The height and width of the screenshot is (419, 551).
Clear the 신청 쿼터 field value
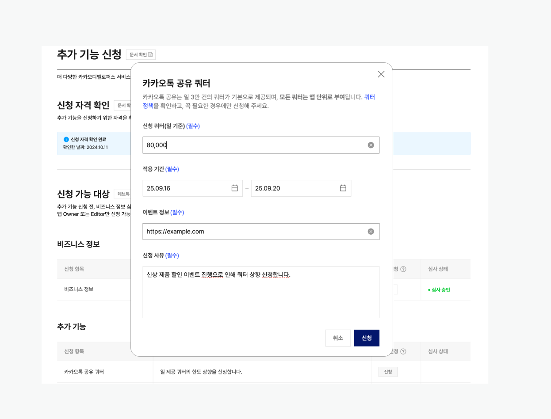click(371, 145)
